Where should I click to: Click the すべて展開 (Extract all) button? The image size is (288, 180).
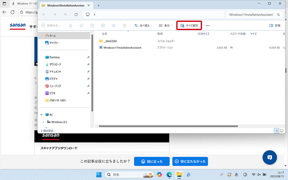(x=190, y=25)
